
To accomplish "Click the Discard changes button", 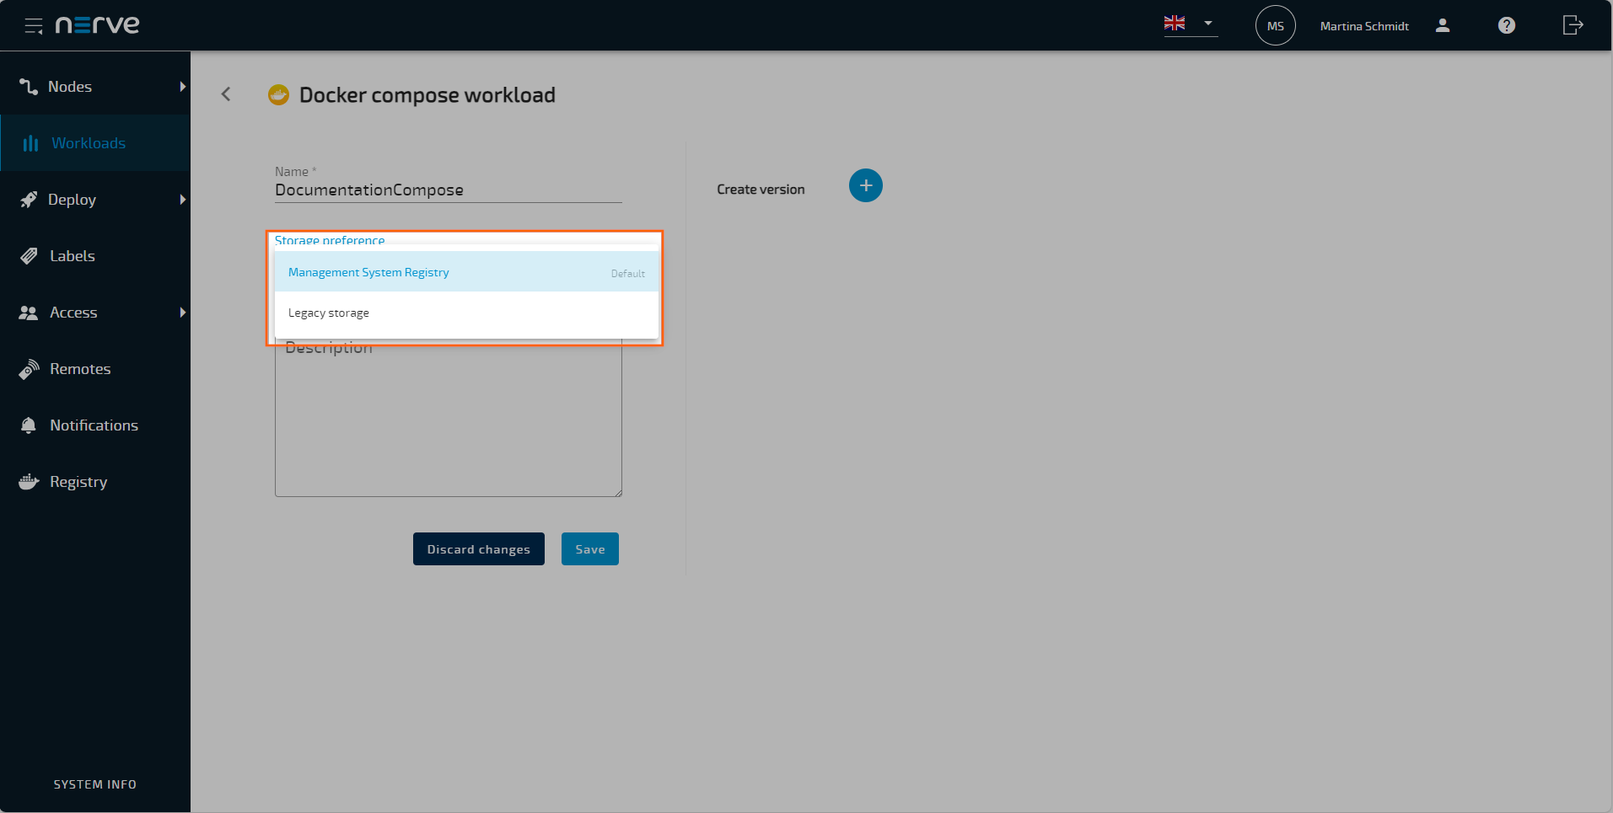I will [x=478, y=549].
